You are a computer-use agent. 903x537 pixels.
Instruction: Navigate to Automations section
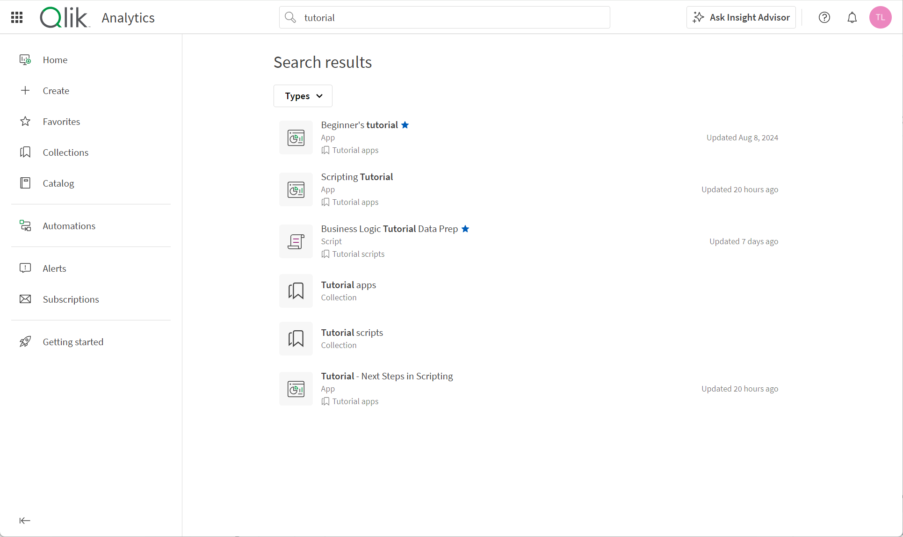tap(69, 225)
